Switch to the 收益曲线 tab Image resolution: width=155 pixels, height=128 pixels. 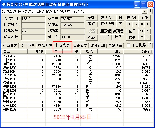click(x=10, y=46)
